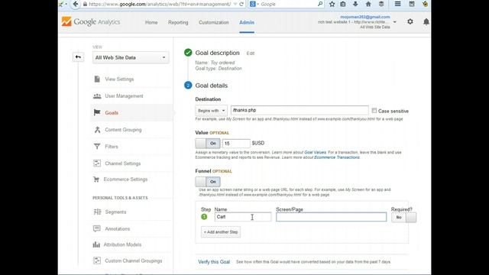Click the Verify this Goal link
Viewport: 489px width, 275px height.
pos(214,262)
